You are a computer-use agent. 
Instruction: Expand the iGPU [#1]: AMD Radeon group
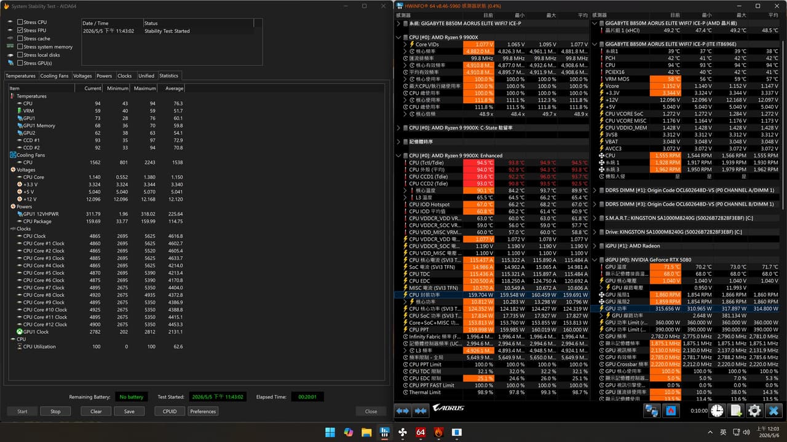tap(595, 246)
